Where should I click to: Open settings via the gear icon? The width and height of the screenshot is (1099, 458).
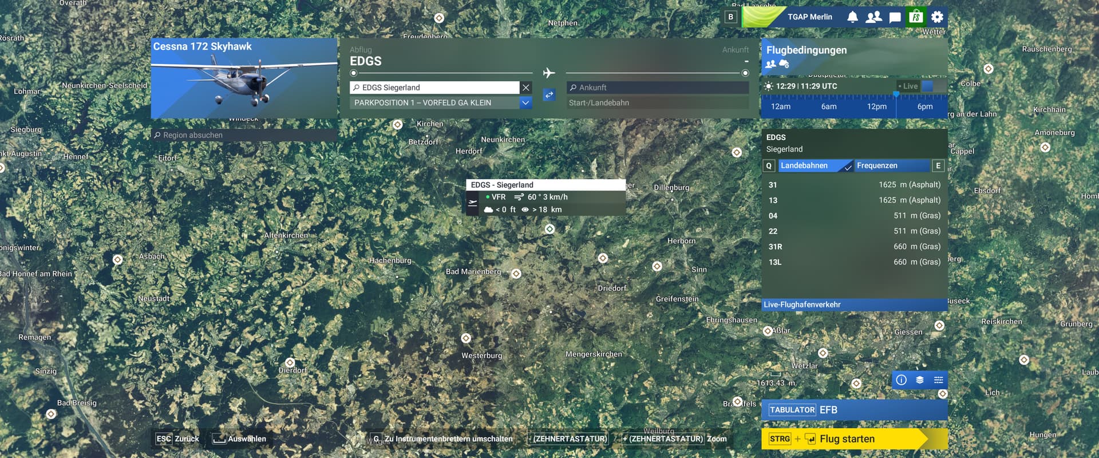click(x=937, y=17)
